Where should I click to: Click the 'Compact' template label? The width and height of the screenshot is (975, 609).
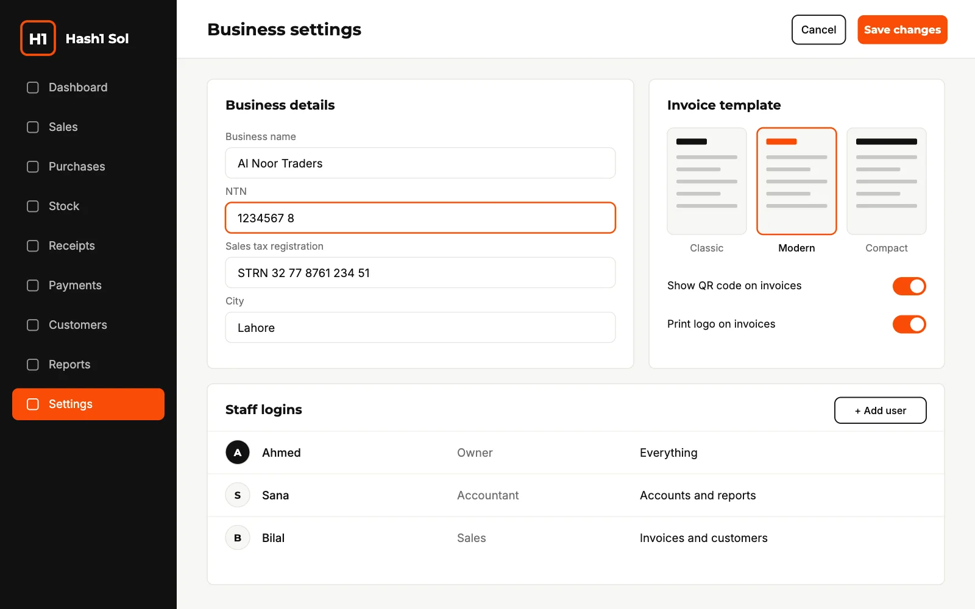(x=887, y=248)
